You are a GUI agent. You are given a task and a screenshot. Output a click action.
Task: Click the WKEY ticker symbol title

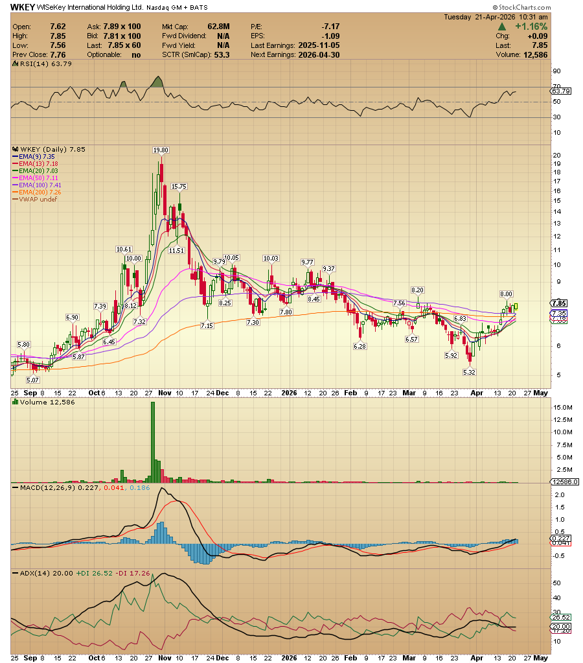pyautogui.click(x=23, y=7)
